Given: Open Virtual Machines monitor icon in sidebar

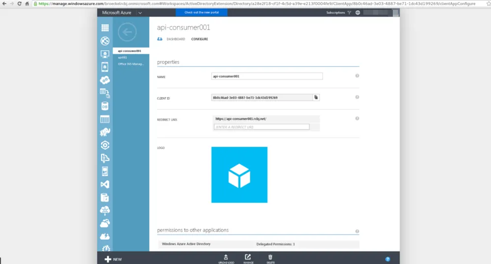Looking at the screenshot, I should 105,54.
